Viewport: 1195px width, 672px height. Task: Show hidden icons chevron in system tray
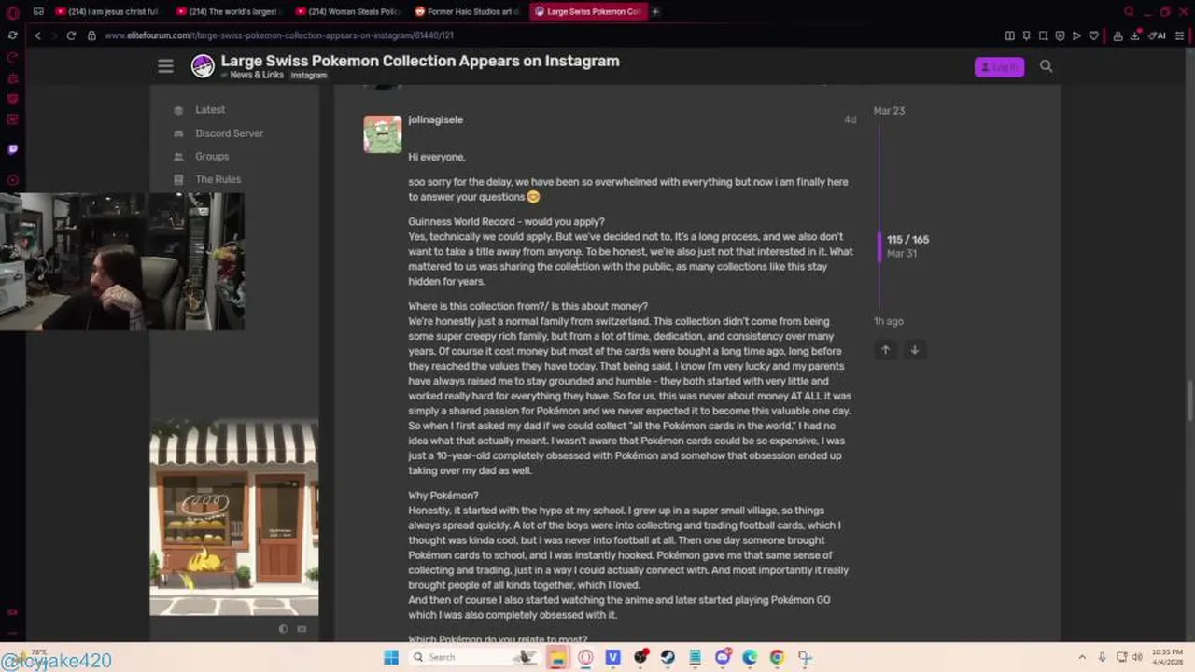point(1082,657)
